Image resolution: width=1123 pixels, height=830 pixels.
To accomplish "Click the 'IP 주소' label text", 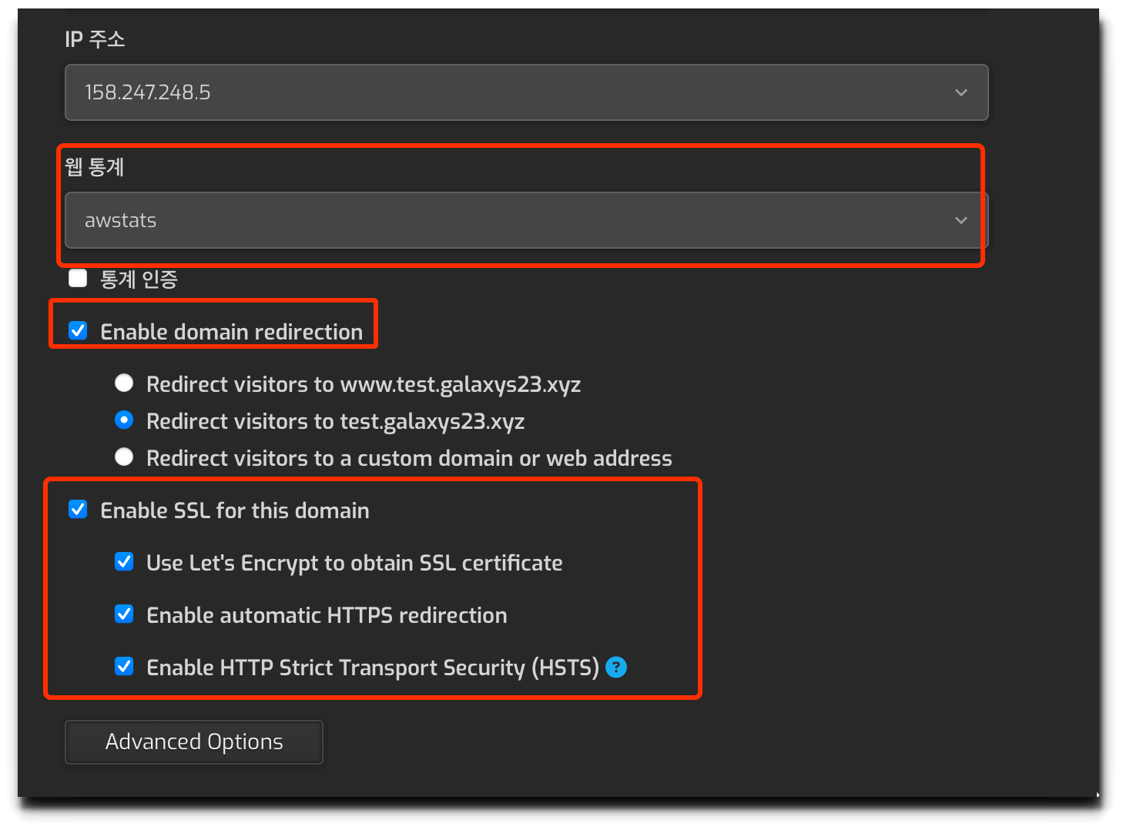I will [95, 39].
